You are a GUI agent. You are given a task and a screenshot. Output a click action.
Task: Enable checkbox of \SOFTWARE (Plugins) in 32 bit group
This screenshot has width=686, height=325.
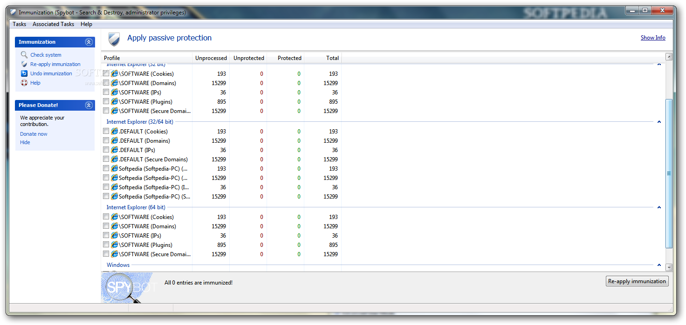pos(106,101)
